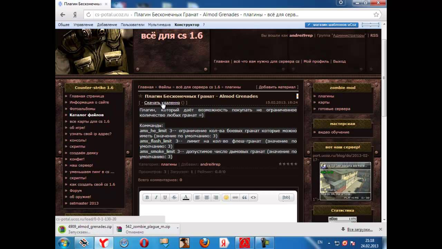Click the 'Выход' logout link

[339, 62]
